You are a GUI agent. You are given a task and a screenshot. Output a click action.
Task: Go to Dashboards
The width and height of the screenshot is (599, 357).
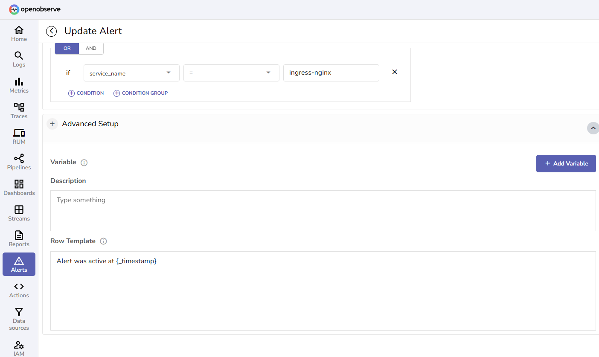click(19, 187)
